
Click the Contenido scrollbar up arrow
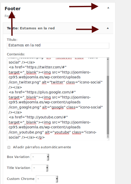108,59
